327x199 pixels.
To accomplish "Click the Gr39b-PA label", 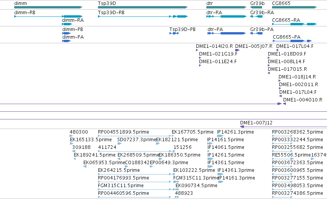I will [262, 29].
